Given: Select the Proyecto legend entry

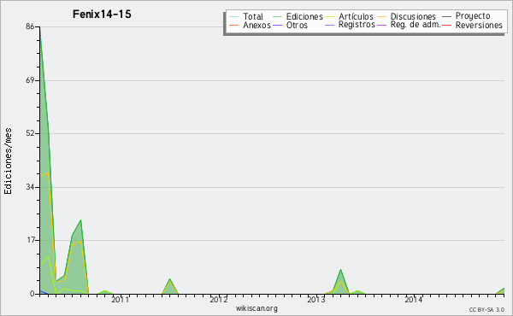Looking at the screenshot, I should [466, 16].
